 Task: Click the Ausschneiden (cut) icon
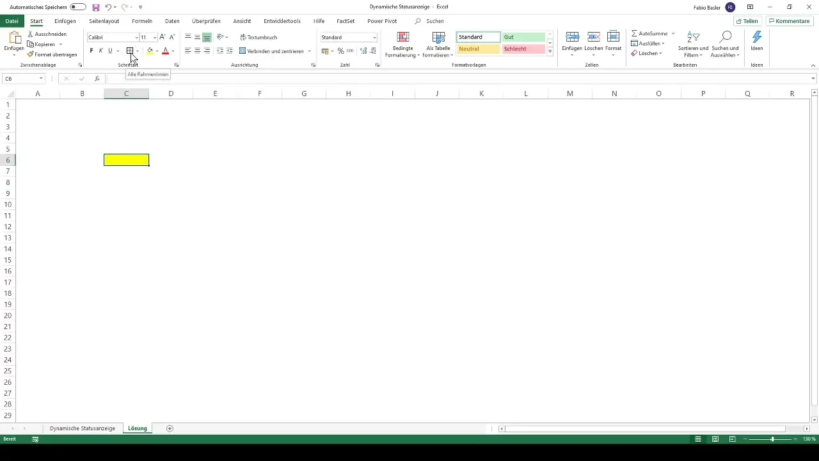click(31, 34)
